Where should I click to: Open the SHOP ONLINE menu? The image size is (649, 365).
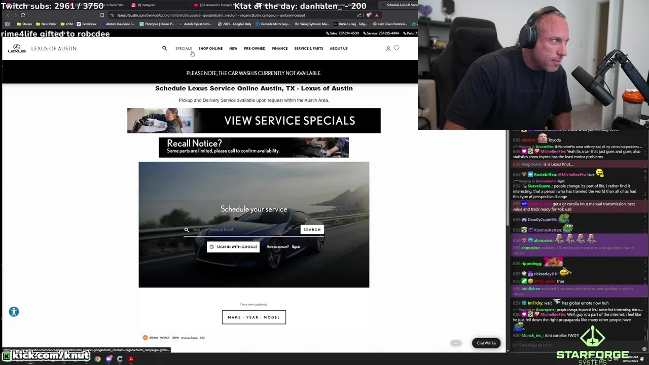pos(210,48)
